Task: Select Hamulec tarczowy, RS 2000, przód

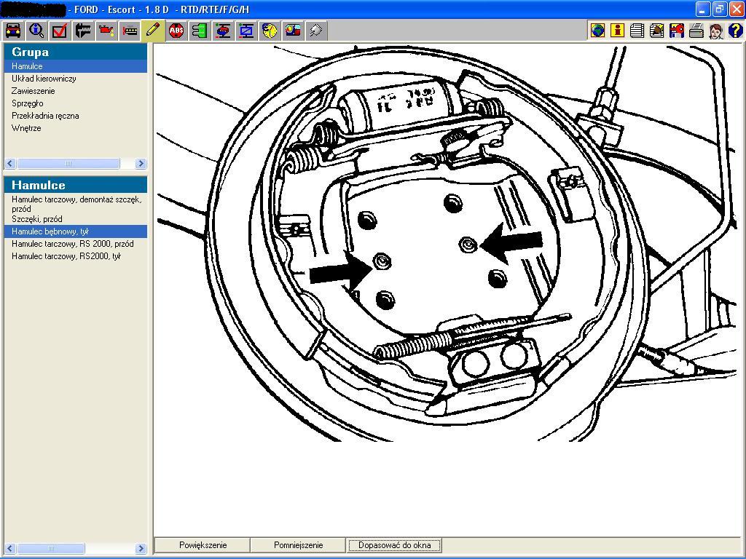Action: [x=72, y=244]
